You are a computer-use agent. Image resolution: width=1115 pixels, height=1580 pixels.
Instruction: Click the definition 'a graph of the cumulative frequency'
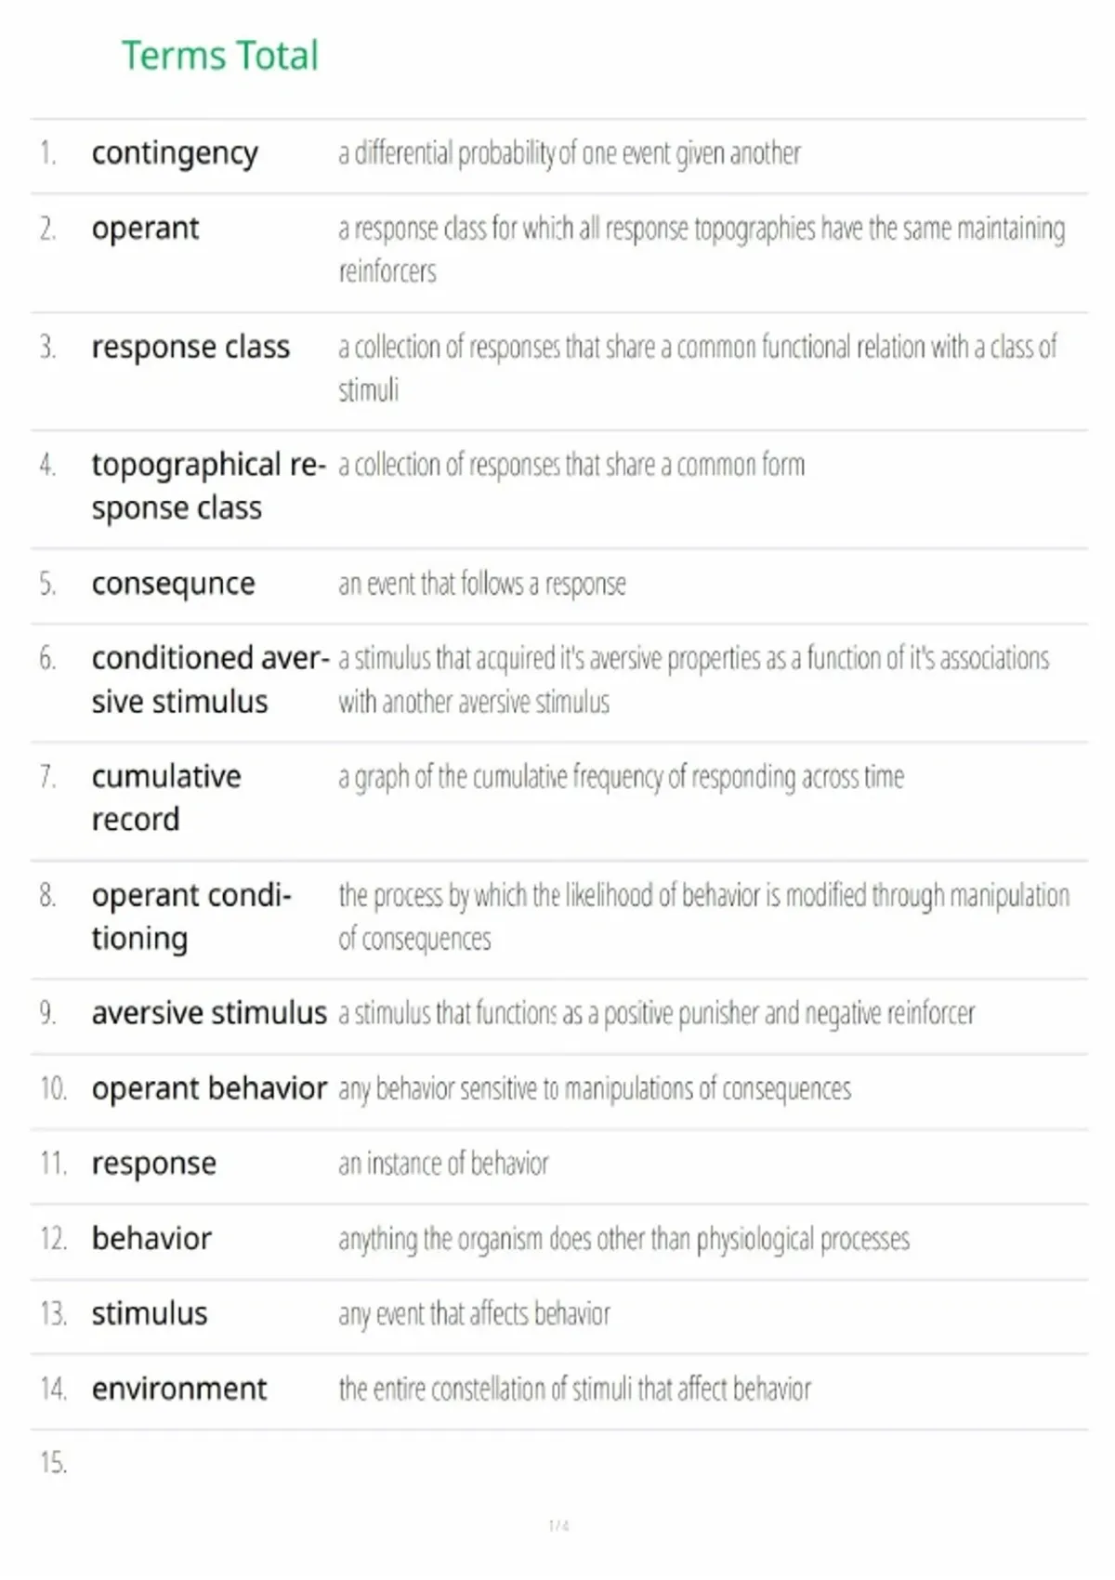coord(621,777)
